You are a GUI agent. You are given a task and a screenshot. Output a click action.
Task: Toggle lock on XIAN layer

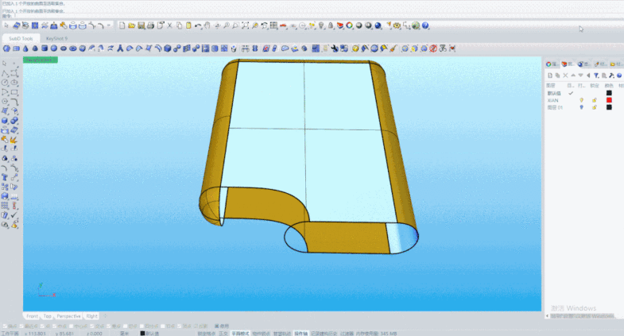pos(594,100)
